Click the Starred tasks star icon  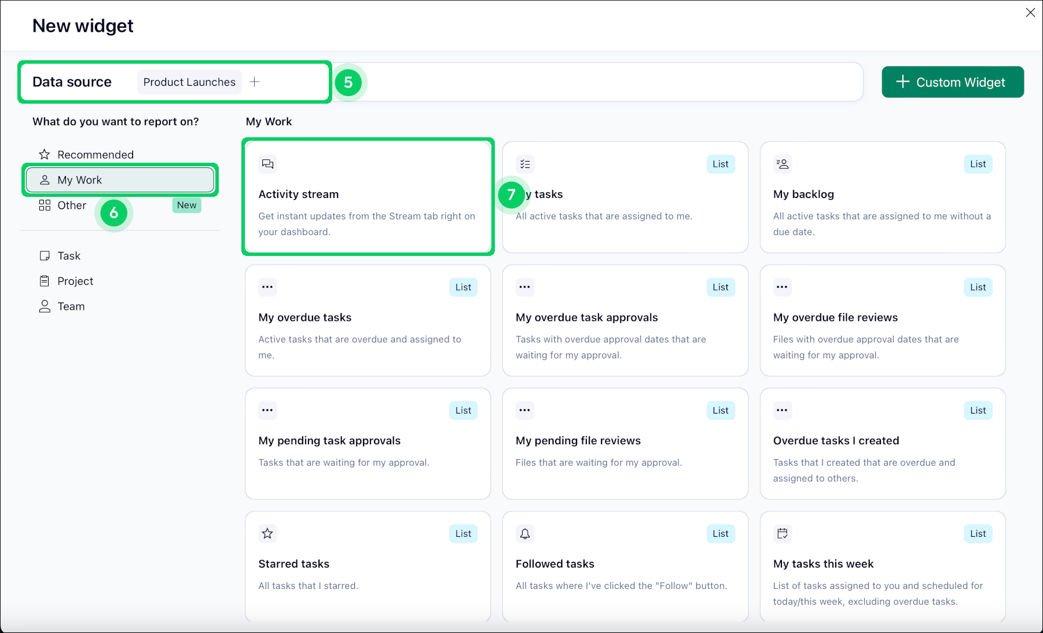pyautogui.click(x=267, y=533)
